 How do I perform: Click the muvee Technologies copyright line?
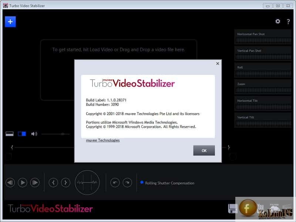(x=143, y=114)
